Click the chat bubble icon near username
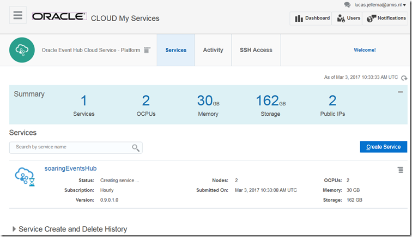 point(348,5)
